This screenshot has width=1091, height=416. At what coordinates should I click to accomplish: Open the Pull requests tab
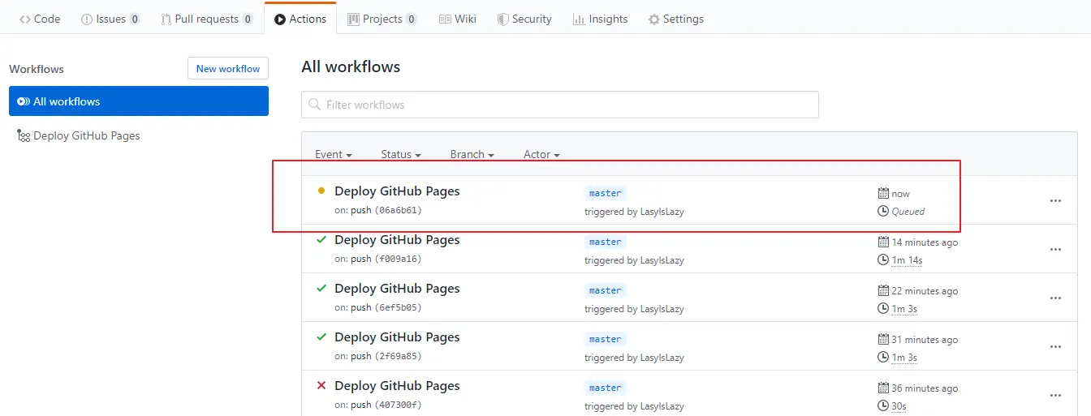(x=207, y=19)
